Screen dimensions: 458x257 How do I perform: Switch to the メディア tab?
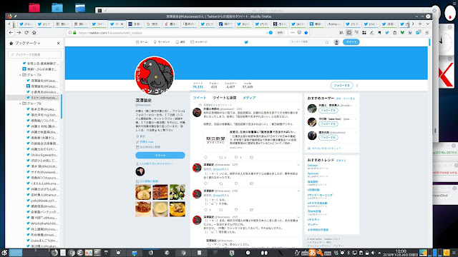click(249, 98)
